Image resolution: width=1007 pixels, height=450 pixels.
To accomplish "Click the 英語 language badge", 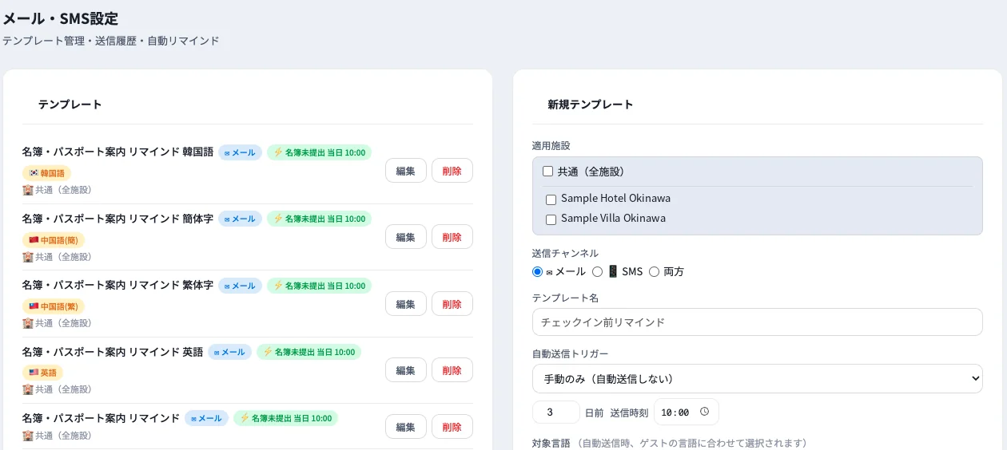I will click(x=42, y=373).
